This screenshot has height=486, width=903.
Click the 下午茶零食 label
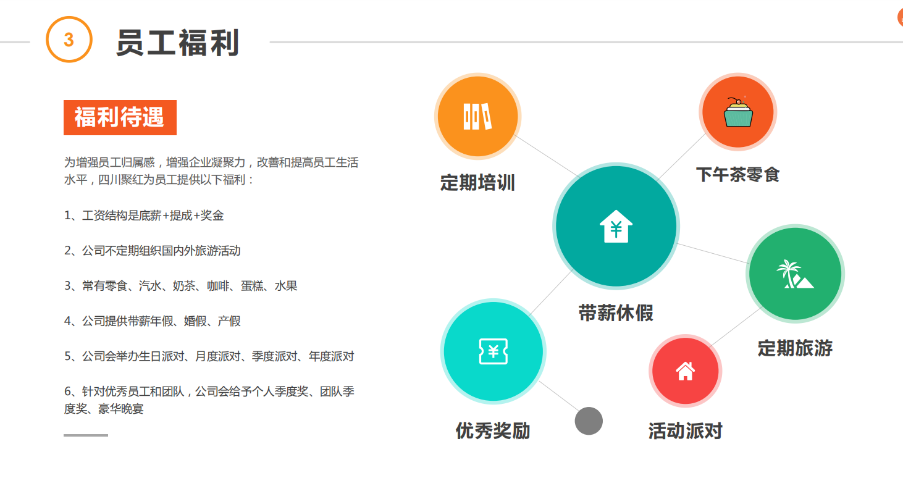(737, 174)
